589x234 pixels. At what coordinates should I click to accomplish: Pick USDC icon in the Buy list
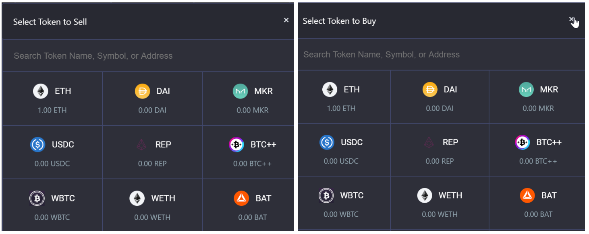[x=327, y=142]
